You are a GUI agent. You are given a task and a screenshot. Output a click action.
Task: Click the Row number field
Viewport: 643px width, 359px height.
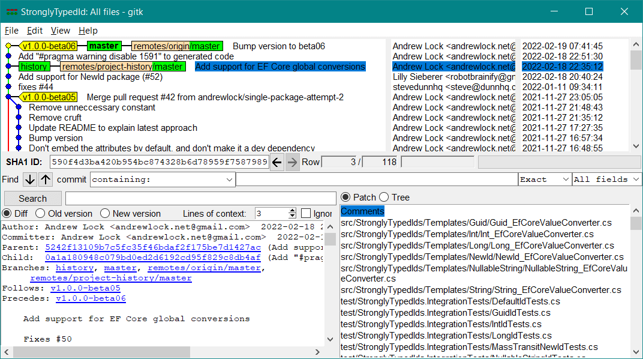(339, 162)
